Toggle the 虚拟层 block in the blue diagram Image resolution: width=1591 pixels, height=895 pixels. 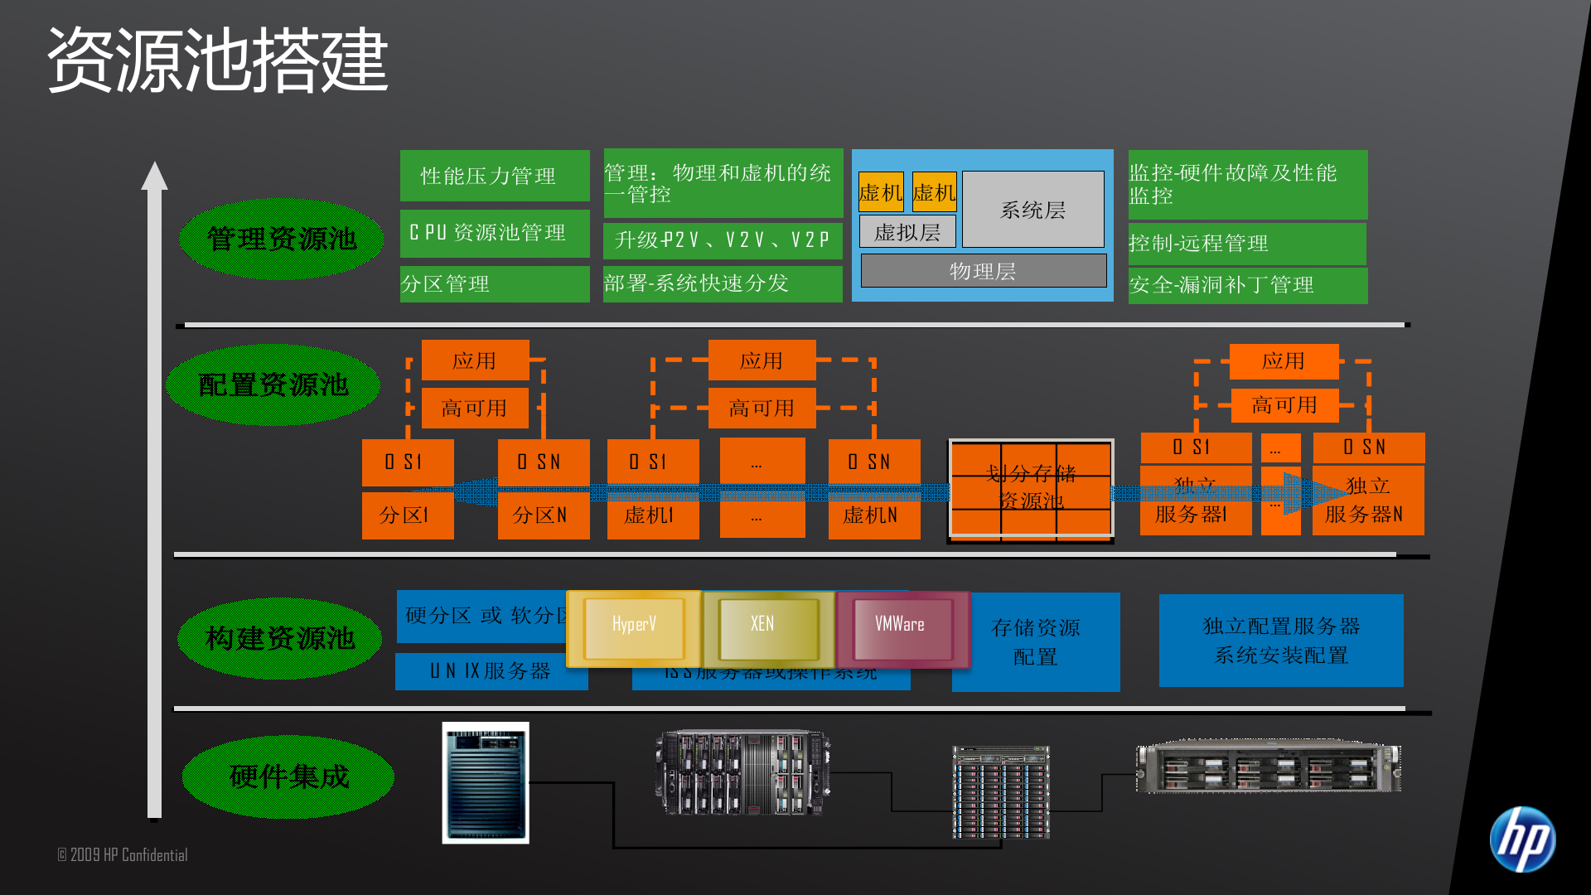tap(908, 231)
